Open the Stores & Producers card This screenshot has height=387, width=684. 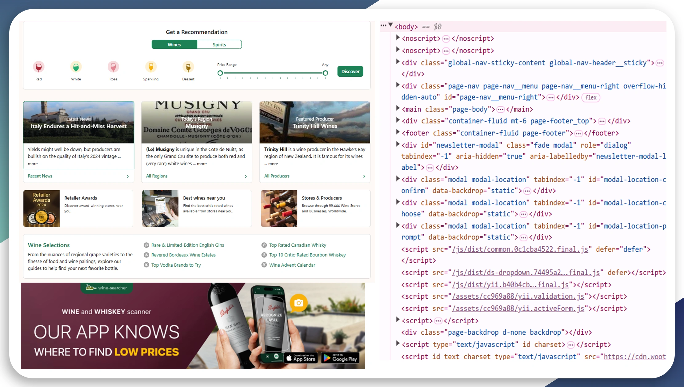point(316,208)
